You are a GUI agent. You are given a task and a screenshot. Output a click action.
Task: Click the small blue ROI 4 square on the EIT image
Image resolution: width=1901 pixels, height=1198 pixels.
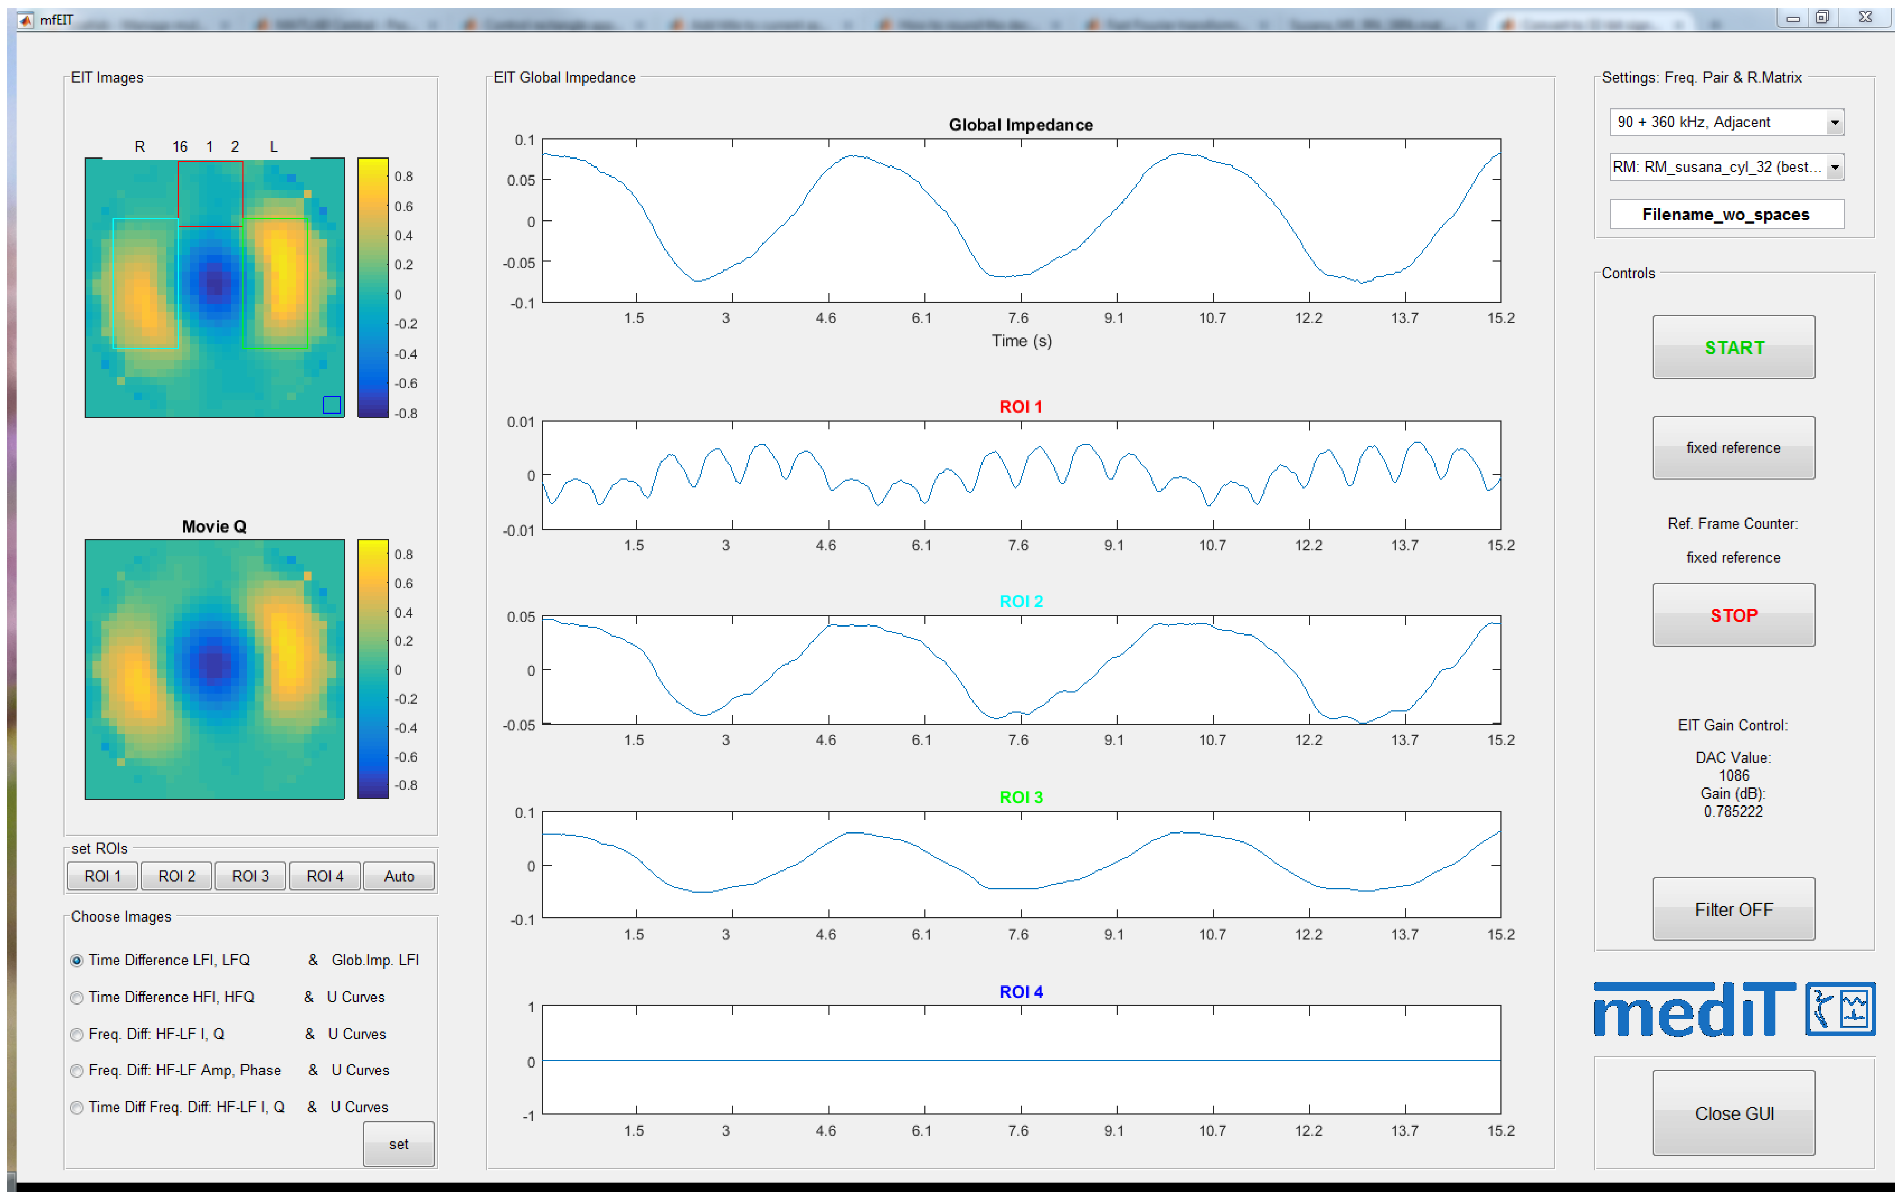coord(332,404)
